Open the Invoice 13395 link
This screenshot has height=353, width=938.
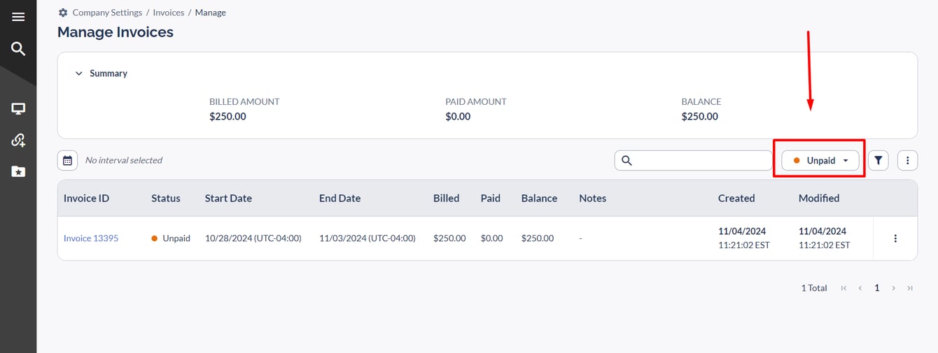(91, 238)
